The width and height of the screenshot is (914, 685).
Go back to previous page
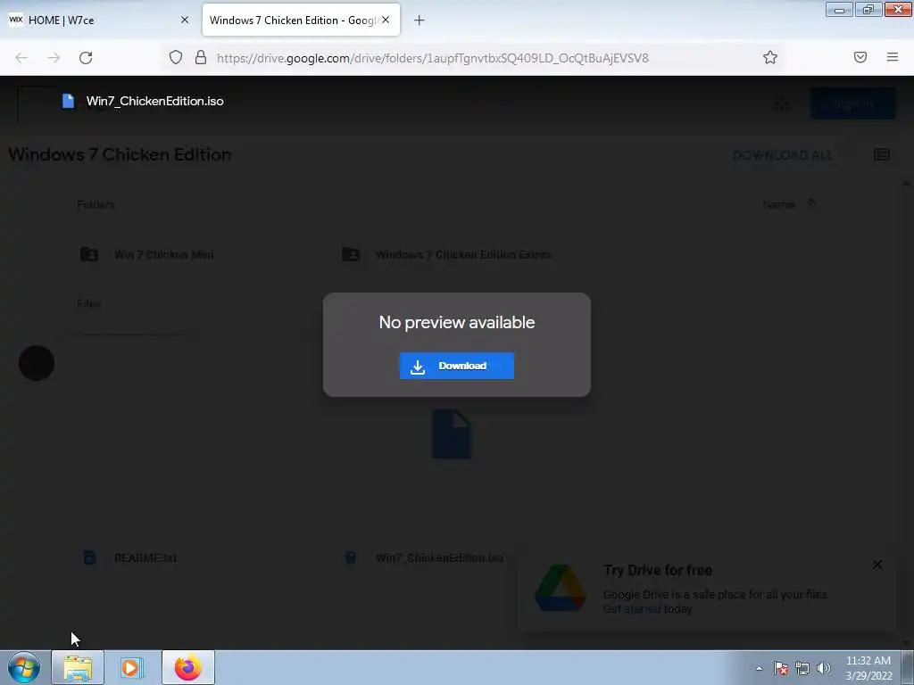21,58
